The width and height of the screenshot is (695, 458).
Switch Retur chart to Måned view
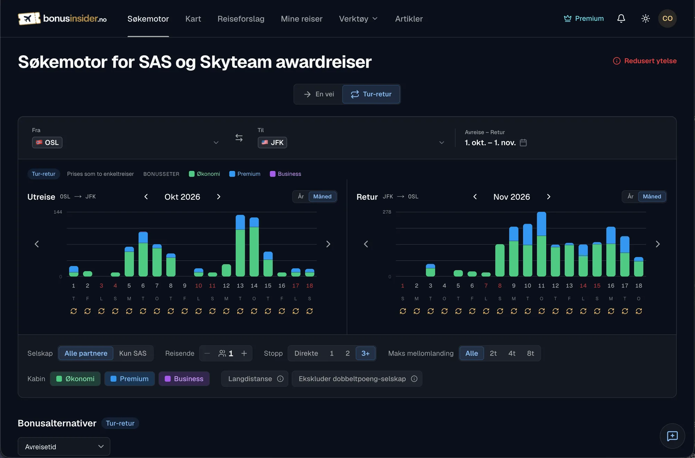coord(652,197)
